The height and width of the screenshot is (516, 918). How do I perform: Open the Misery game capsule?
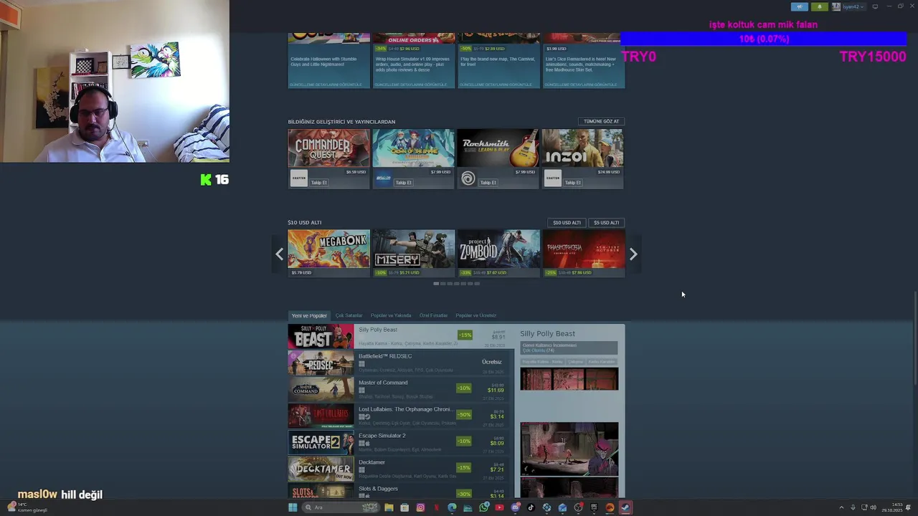point(413,253)
